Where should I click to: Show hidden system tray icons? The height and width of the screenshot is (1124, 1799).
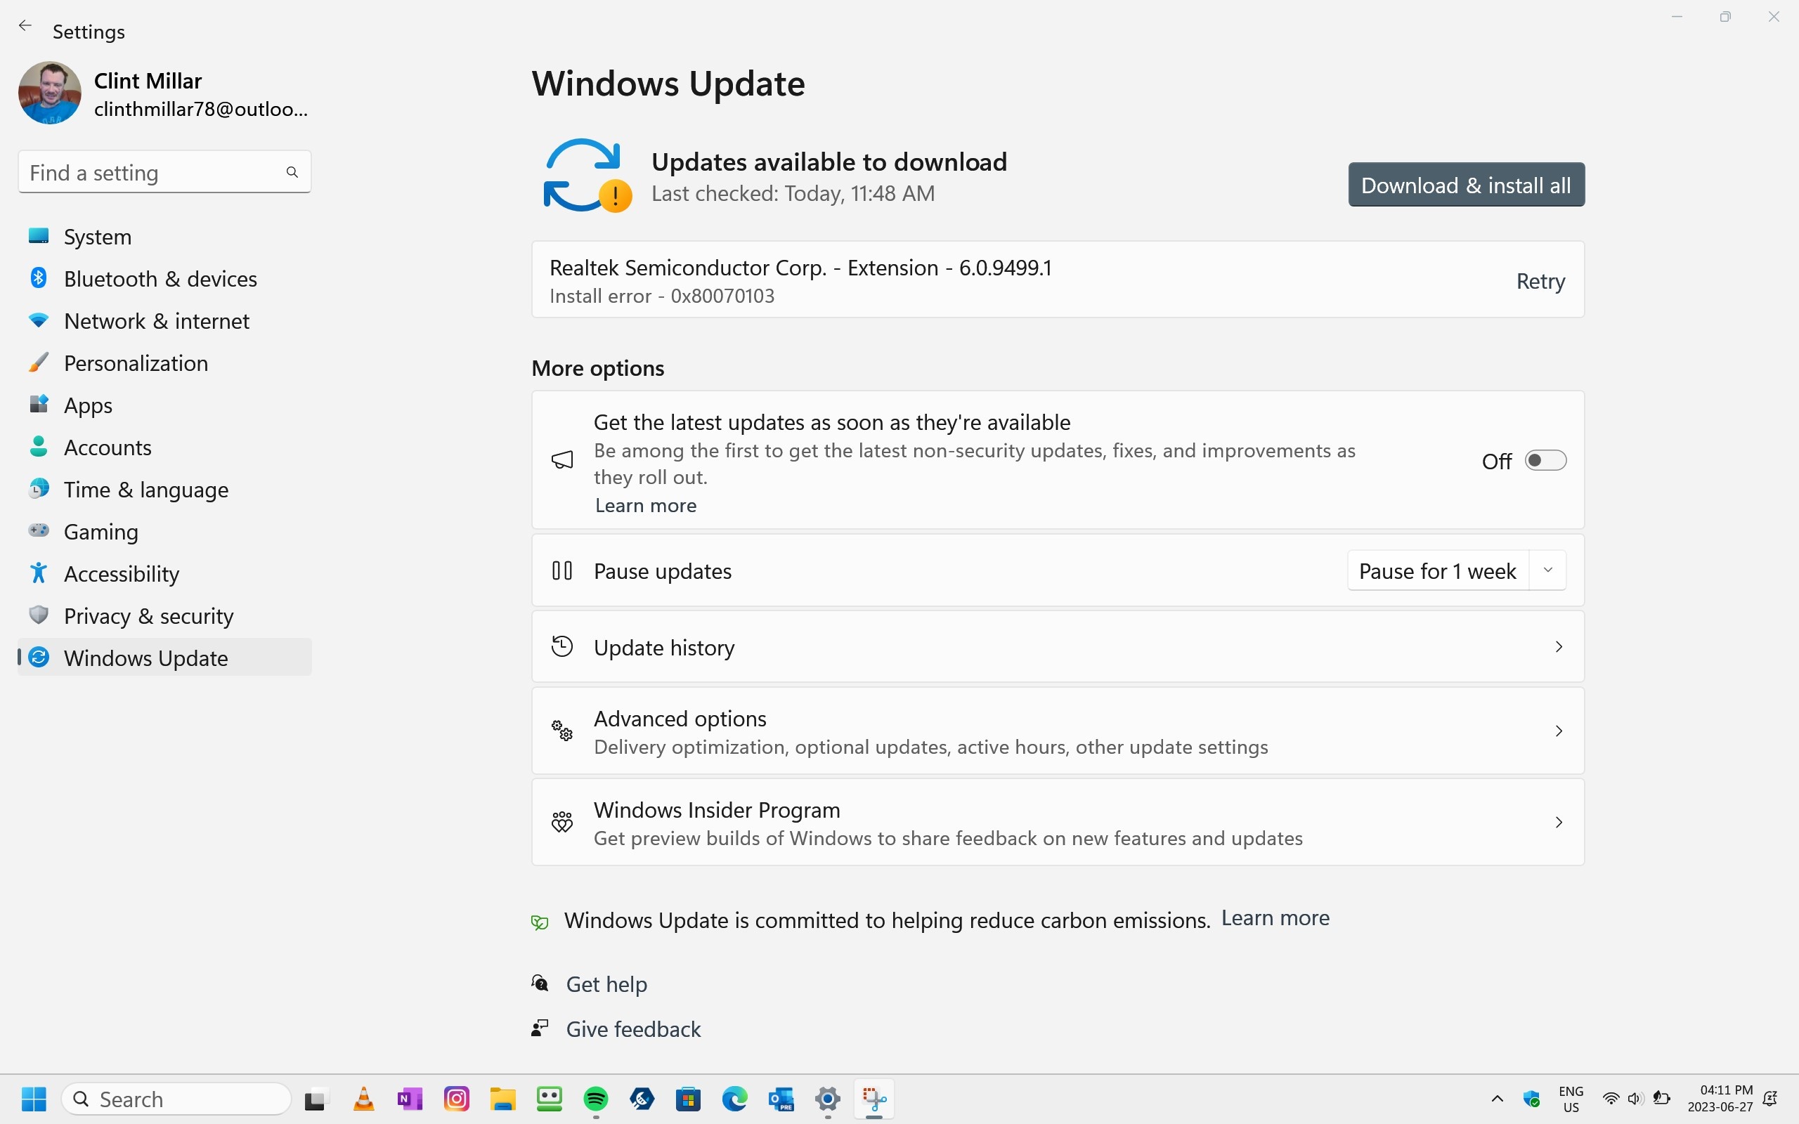coord(1498,1099)
